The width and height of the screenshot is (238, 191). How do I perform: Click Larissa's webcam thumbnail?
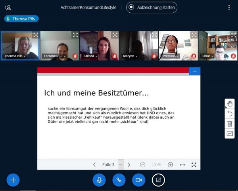click(99, 44)
